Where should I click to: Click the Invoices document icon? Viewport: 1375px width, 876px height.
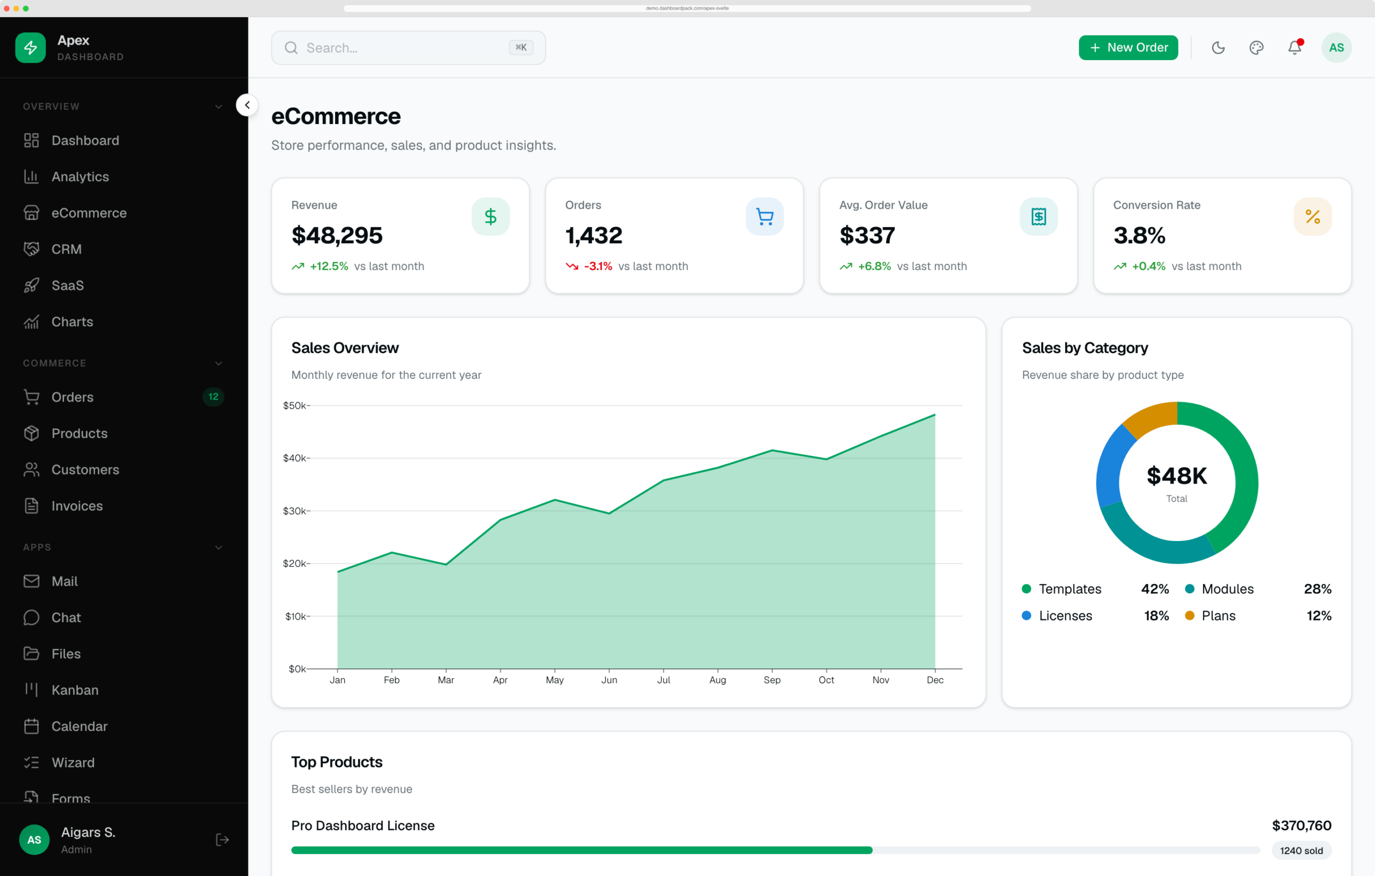[x=31, y=506]
